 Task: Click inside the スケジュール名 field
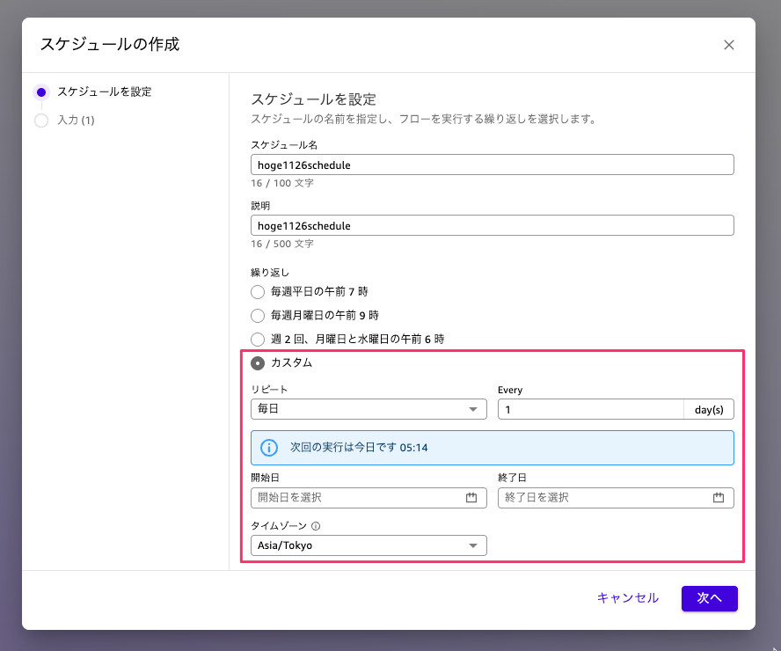(493, 164)
